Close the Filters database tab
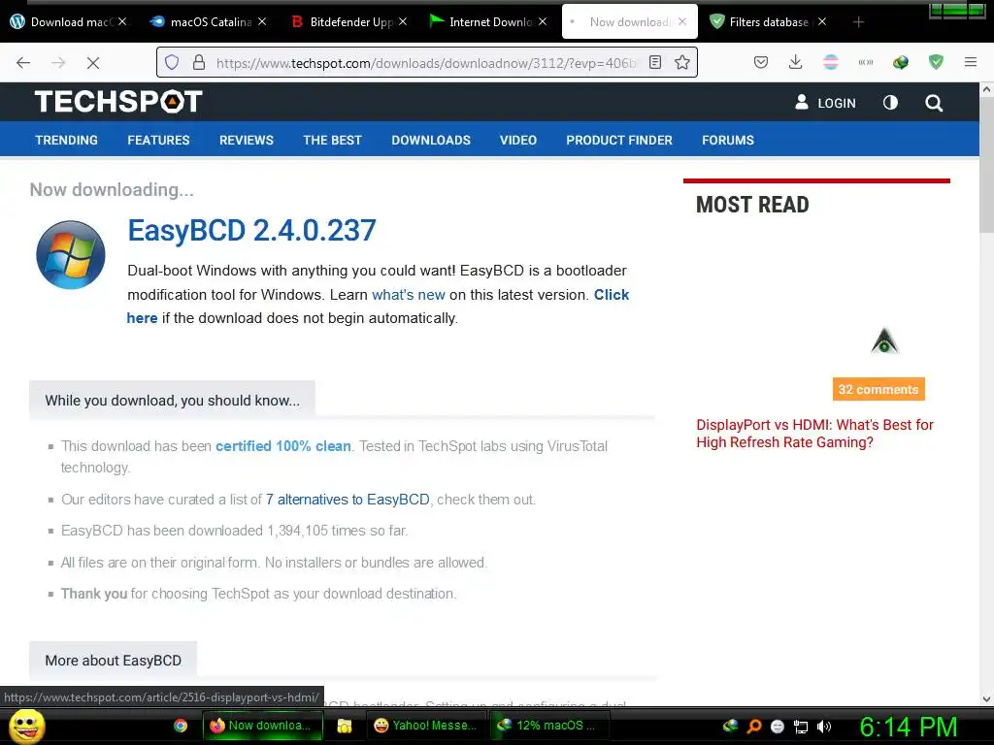Viewport: 994px width, 745px height. 822,21
